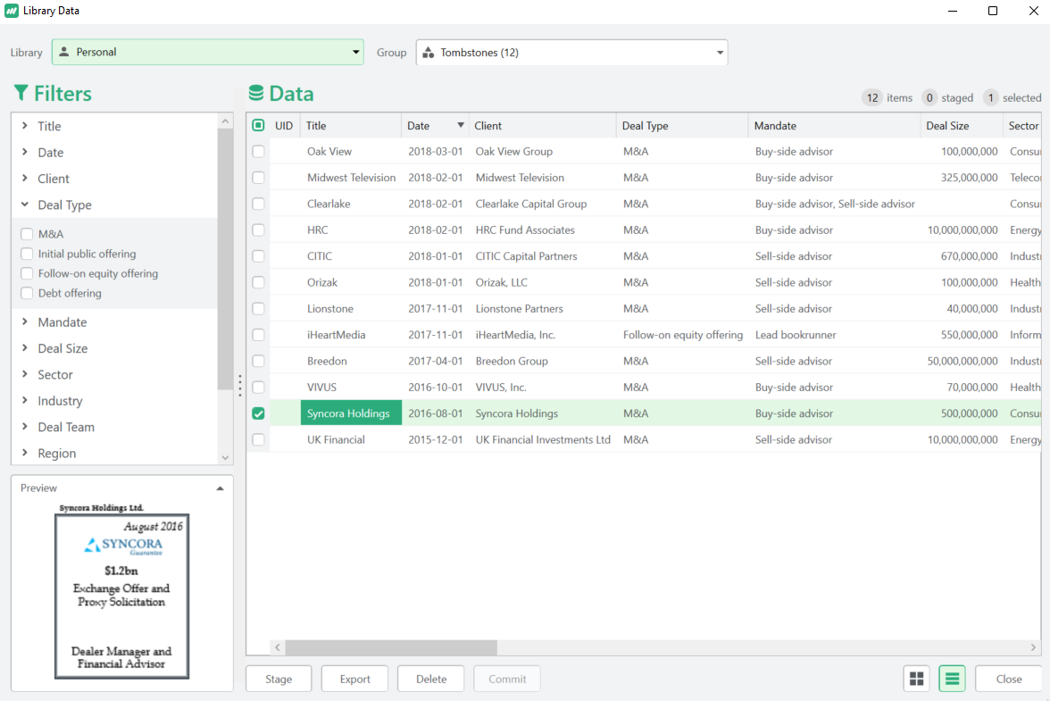Viewport: 1050px width, 701px height.
Task: Click the select-all header checkbox
Action: (258, 126)
